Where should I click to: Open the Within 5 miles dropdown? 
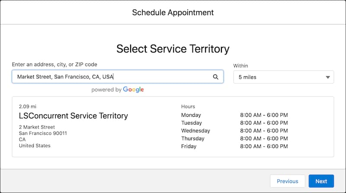click(x=284, y=77)
